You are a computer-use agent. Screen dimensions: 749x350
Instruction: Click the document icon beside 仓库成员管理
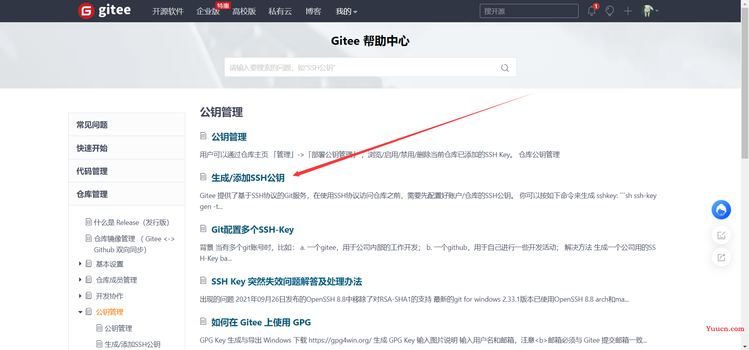(89, 280)
